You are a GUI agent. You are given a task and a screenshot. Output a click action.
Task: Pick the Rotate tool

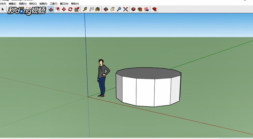click(x=70, y=9)
